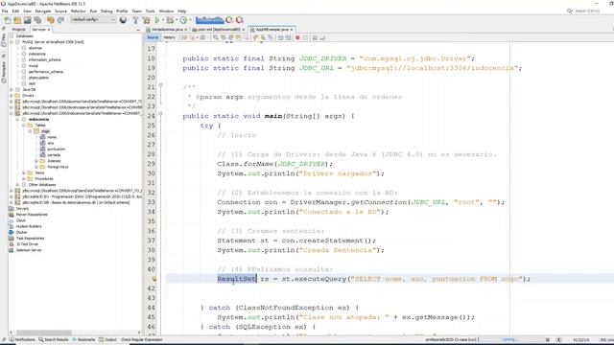Viewport: 614px width, 345px height.
Task: Expand the Views folder node
Action: (24, 172)
